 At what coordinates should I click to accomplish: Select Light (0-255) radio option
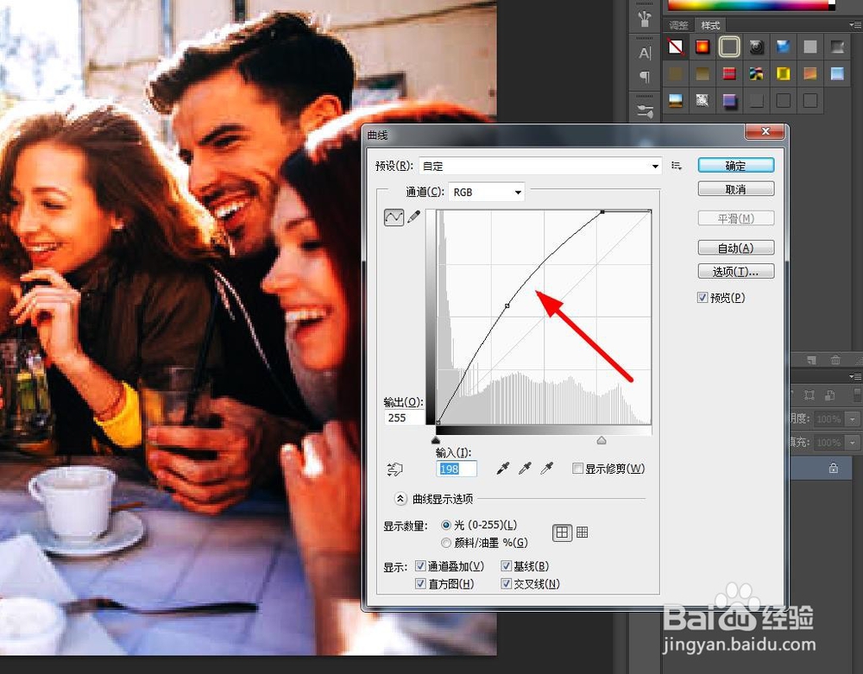coord(446,525)
